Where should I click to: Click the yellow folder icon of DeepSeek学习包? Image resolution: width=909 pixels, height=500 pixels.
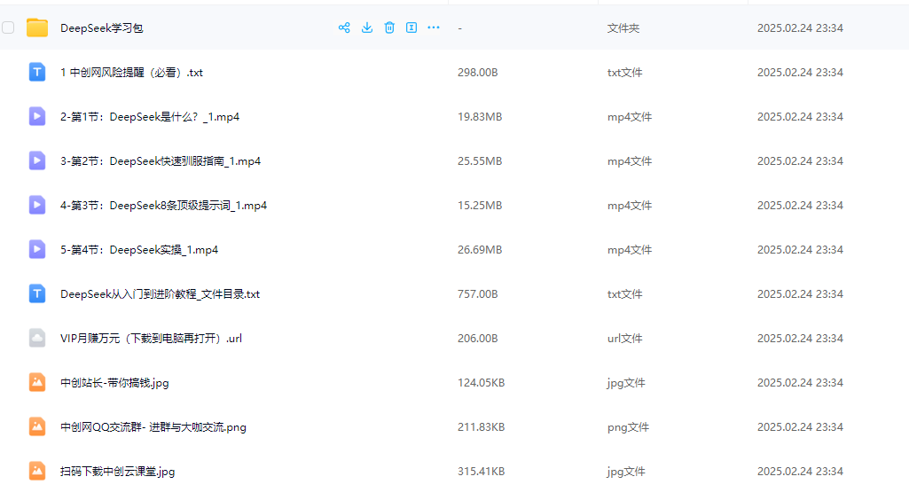point(37,27)
